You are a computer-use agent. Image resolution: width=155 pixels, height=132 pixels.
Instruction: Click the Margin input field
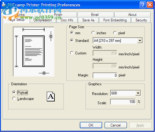click(x=105, y=75)
